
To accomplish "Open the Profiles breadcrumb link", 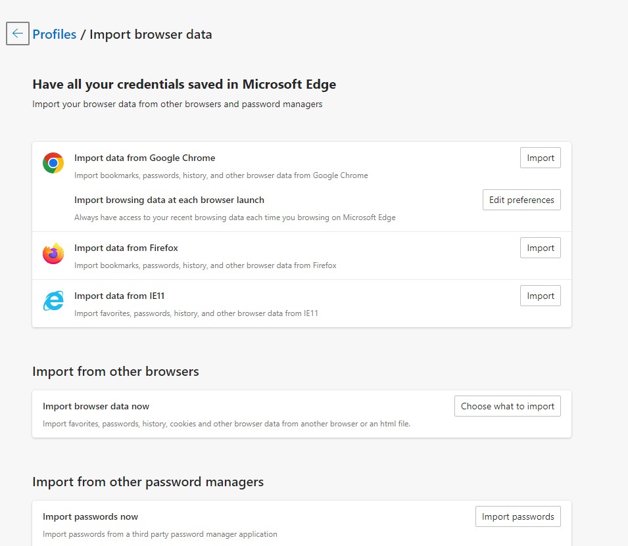I will (54, 34).
